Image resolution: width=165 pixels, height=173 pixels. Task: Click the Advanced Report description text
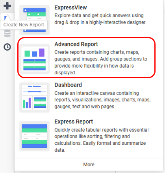101,63
